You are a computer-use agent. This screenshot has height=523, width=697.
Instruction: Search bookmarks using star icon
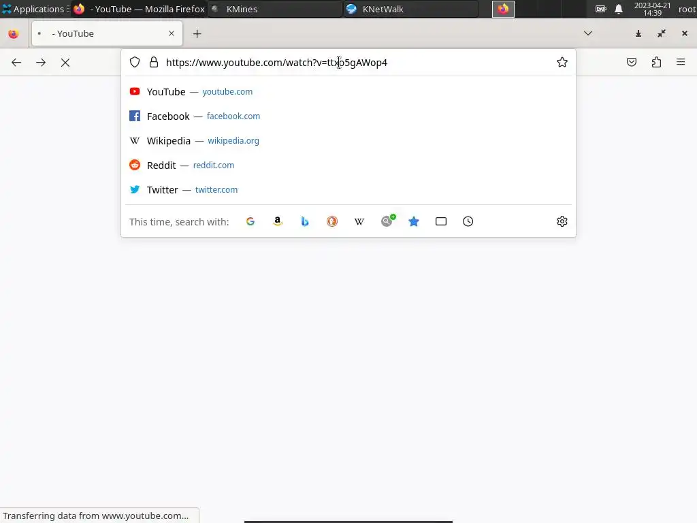tap(414, 221)
